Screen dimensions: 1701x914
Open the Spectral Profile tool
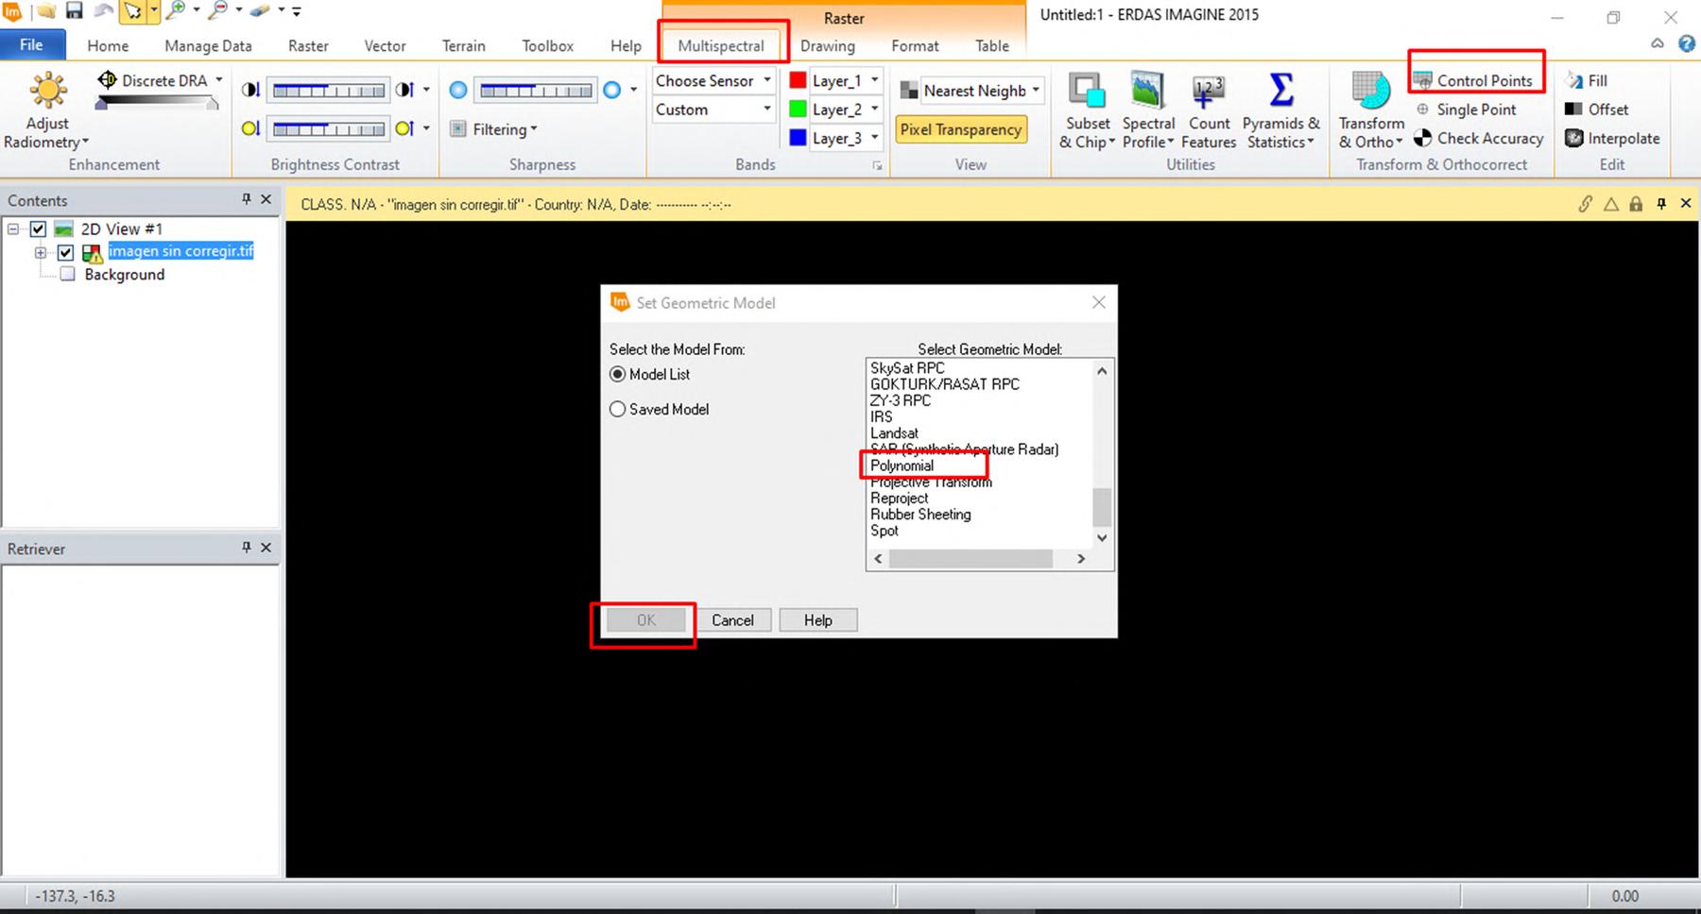pyautogui.click(x=1148, y=111)
